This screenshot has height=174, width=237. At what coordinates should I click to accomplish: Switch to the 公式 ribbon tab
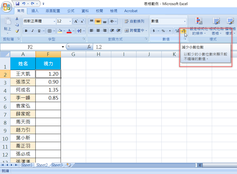tap(71, 11)
